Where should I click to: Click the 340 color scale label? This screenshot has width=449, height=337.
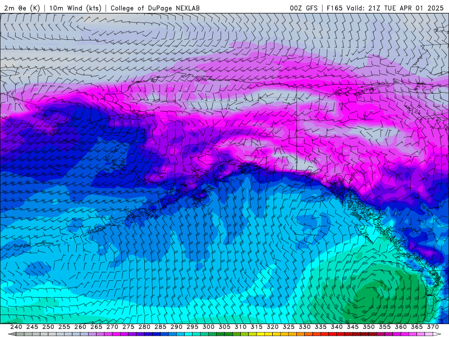point(337,327)
